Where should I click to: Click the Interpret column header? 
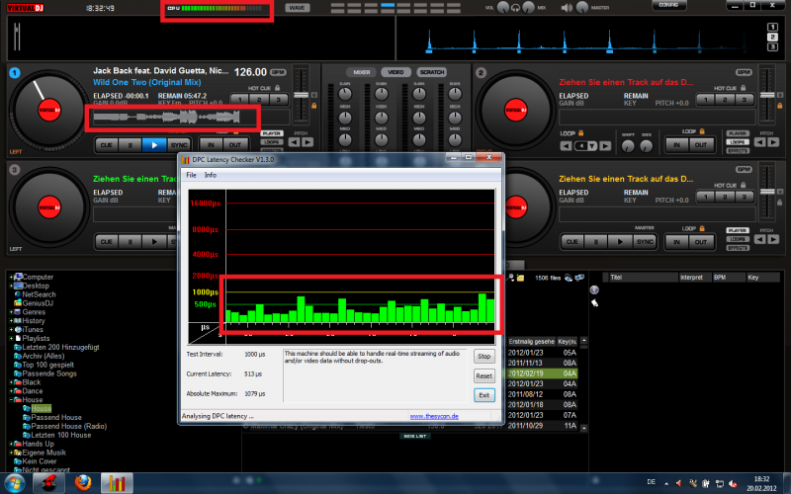[695, 278]
